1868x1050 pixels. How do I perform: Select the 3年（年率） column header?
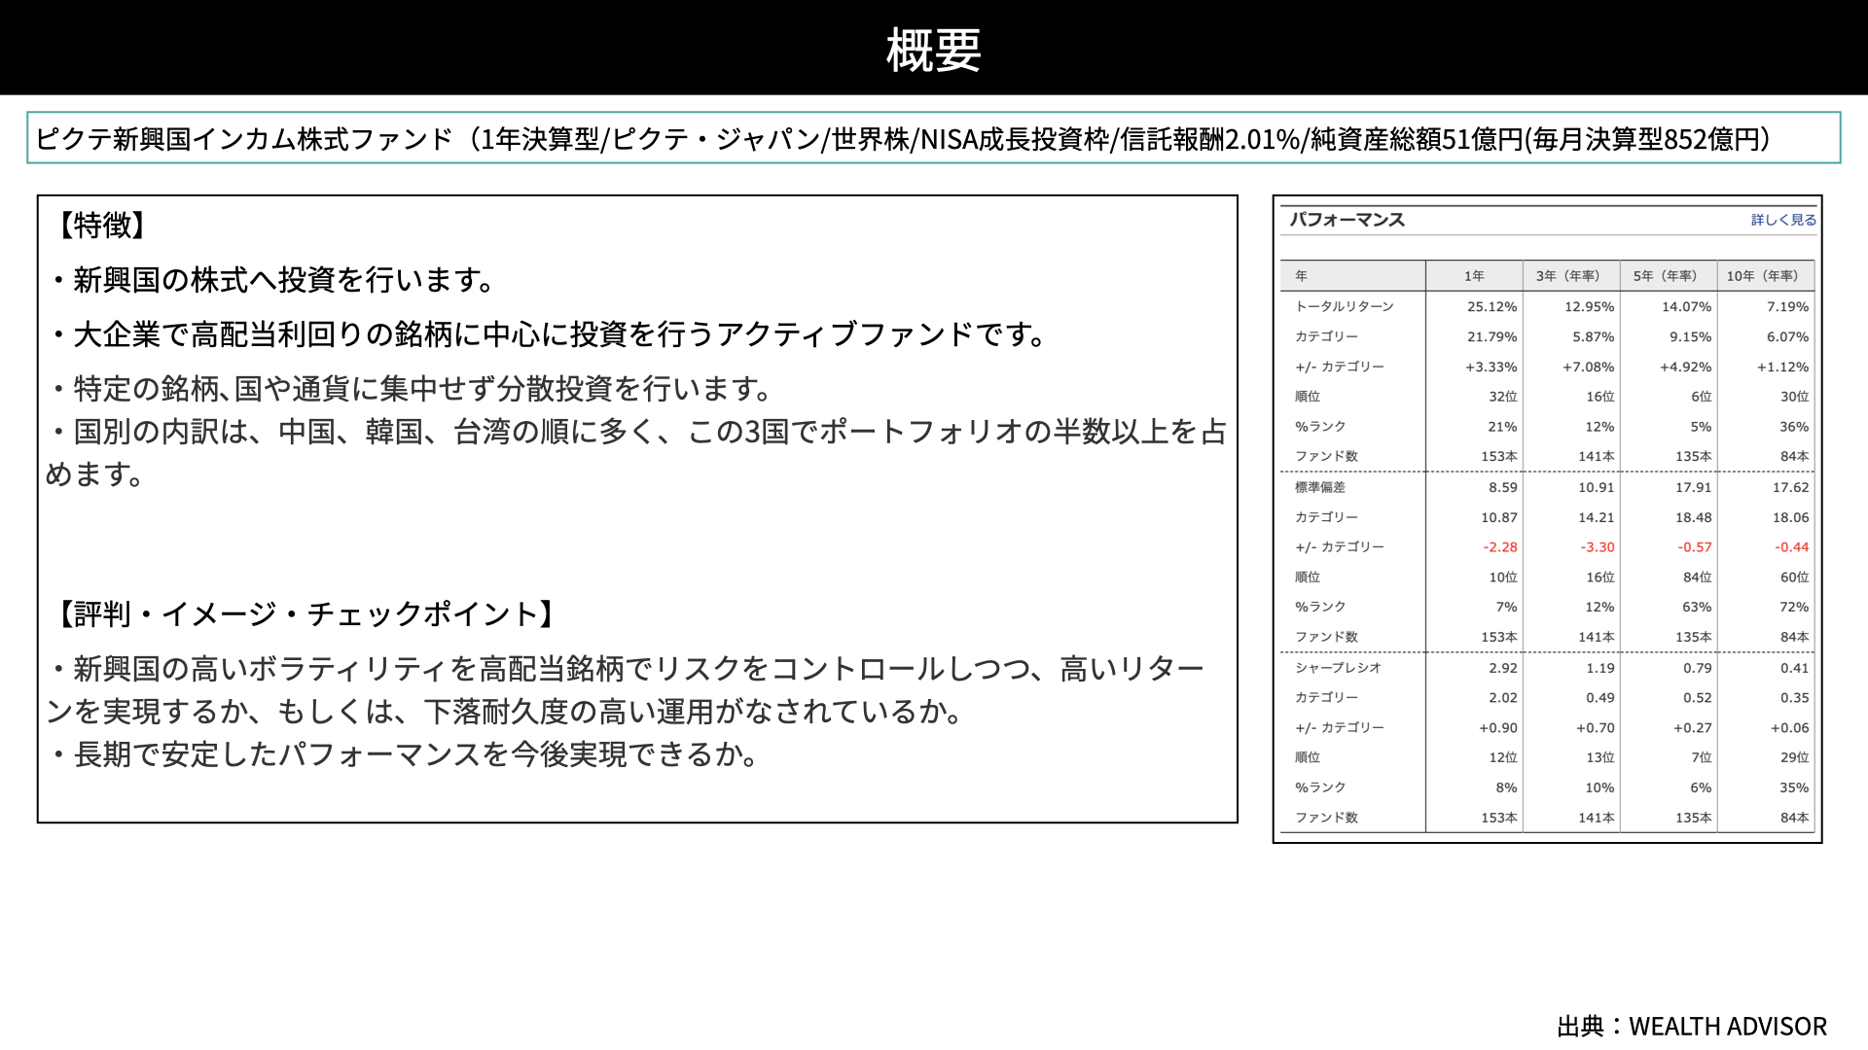[x=1571, y=276]
